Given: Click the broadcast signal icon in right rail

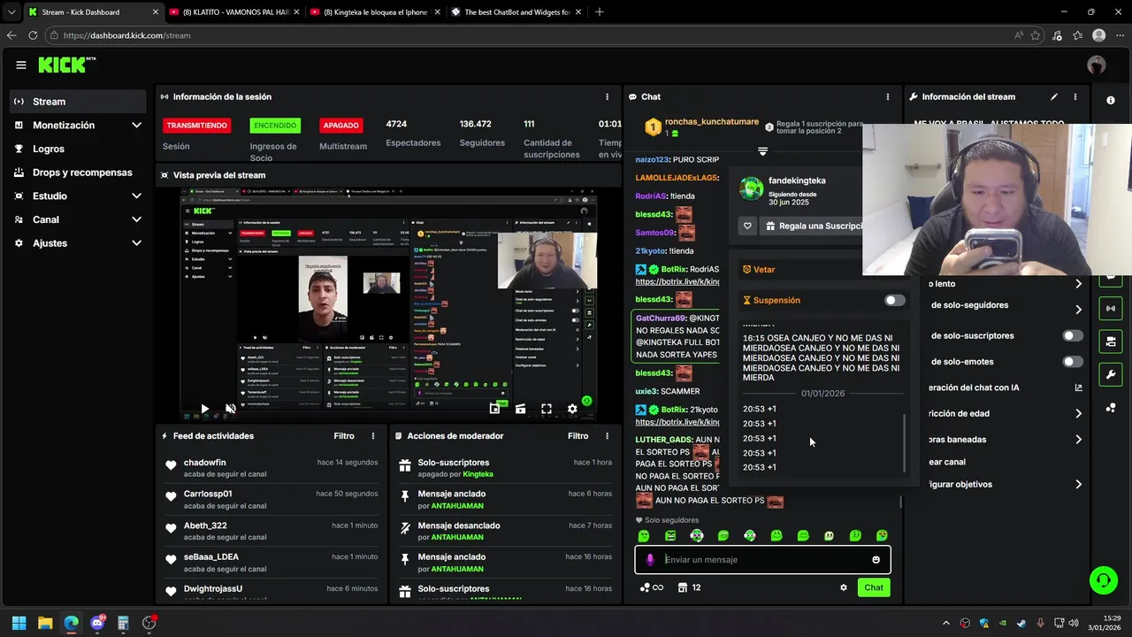Looking at the screenshot, I should coord(1111,309).
